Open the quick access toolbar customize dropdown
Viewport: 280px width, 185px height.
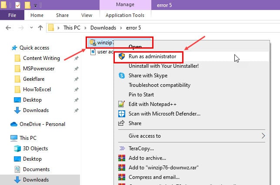point(35,6)
